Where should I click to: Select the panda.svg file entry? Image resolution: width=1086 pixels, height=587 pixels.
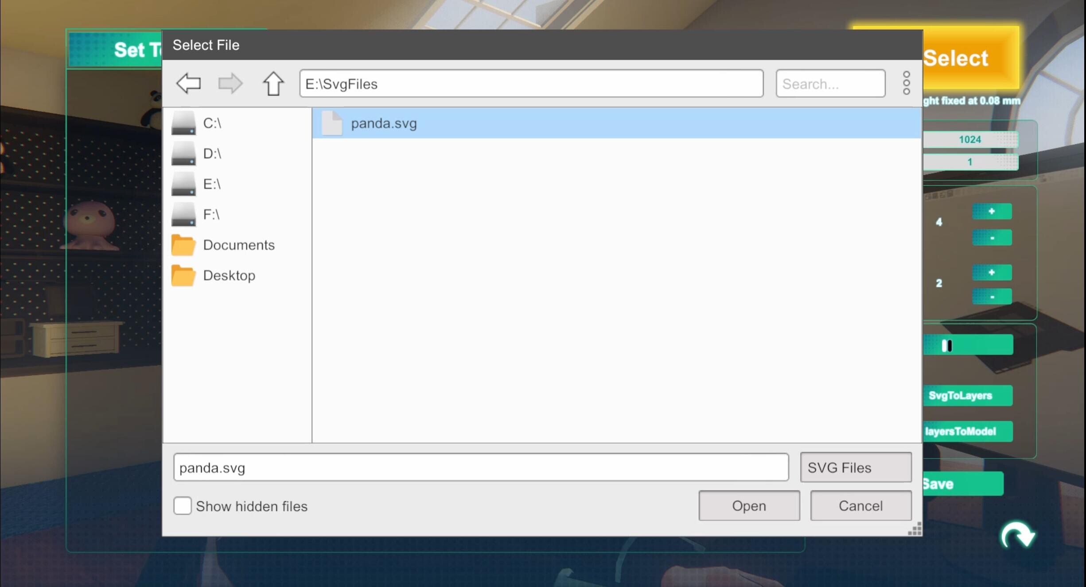coord(384,124)
